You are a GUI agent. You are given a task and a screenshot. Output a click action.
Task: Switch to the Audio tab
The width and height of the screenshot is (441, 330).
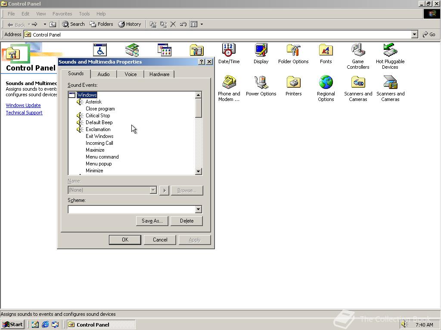[x=103, y=74]
